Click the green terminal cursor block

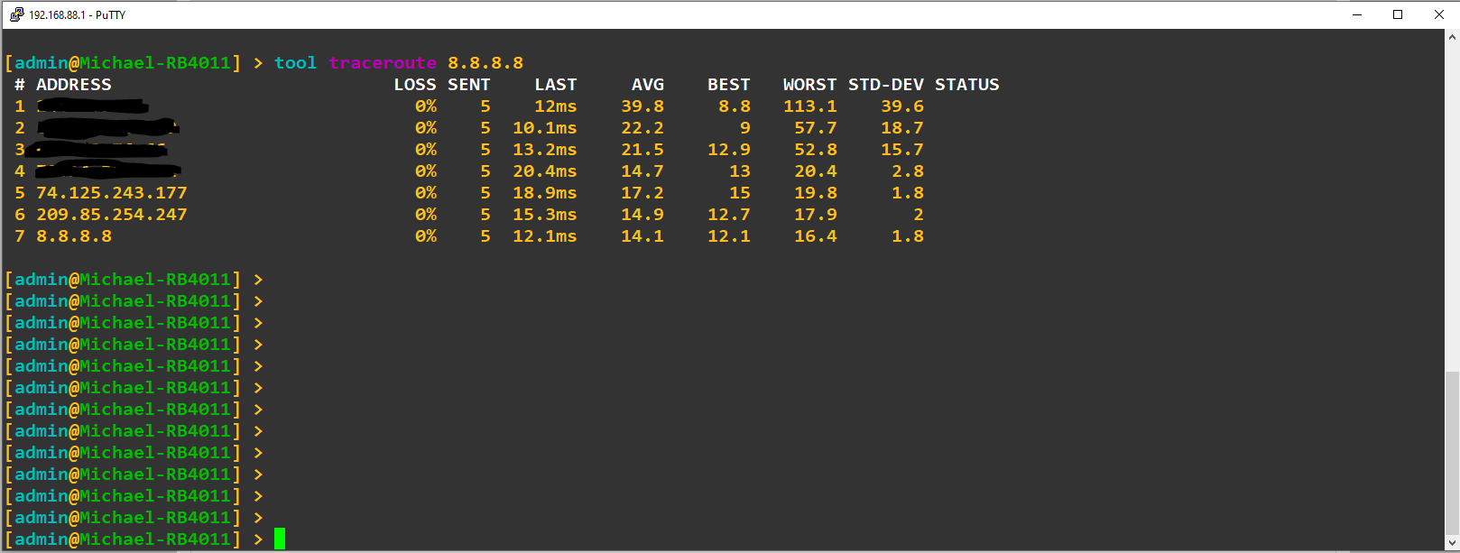[280, 539]
